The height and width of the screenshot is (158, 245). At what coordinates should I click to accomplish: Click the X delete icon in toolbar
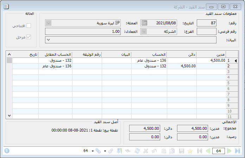click(146, 151)
